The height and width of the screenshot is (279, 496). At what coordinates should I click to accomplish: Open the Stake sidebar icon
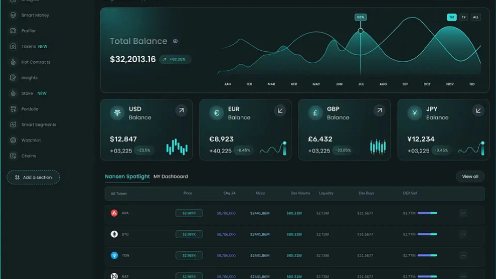(13, 93)
